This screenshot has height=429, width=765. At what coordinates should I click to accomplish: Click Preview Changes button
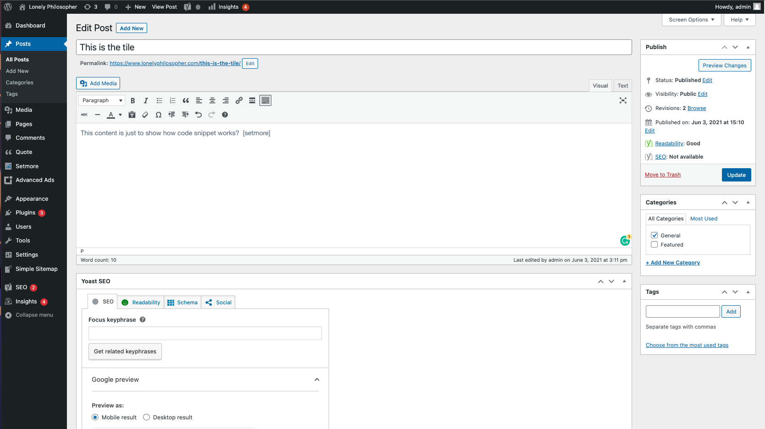pyautogui.click(x=725, y=66)
